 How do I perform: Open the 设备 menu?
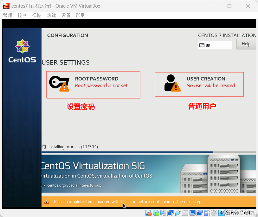pyautogui.click(x=66, y=15)
